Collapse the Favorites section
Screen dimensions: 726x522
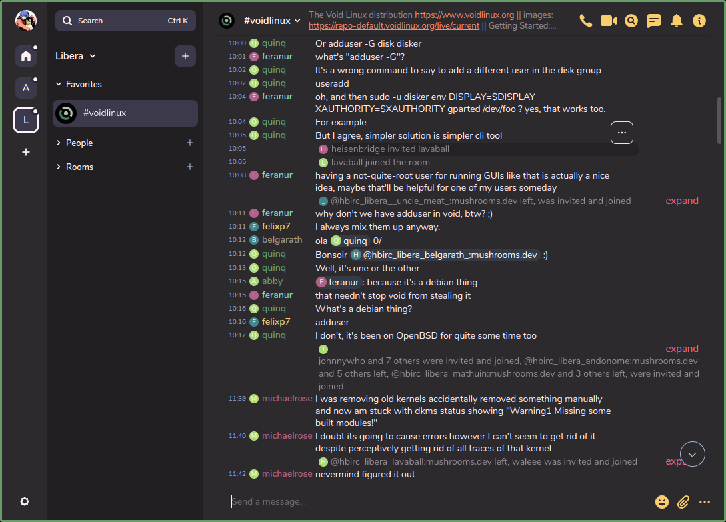tap(79, 84)
